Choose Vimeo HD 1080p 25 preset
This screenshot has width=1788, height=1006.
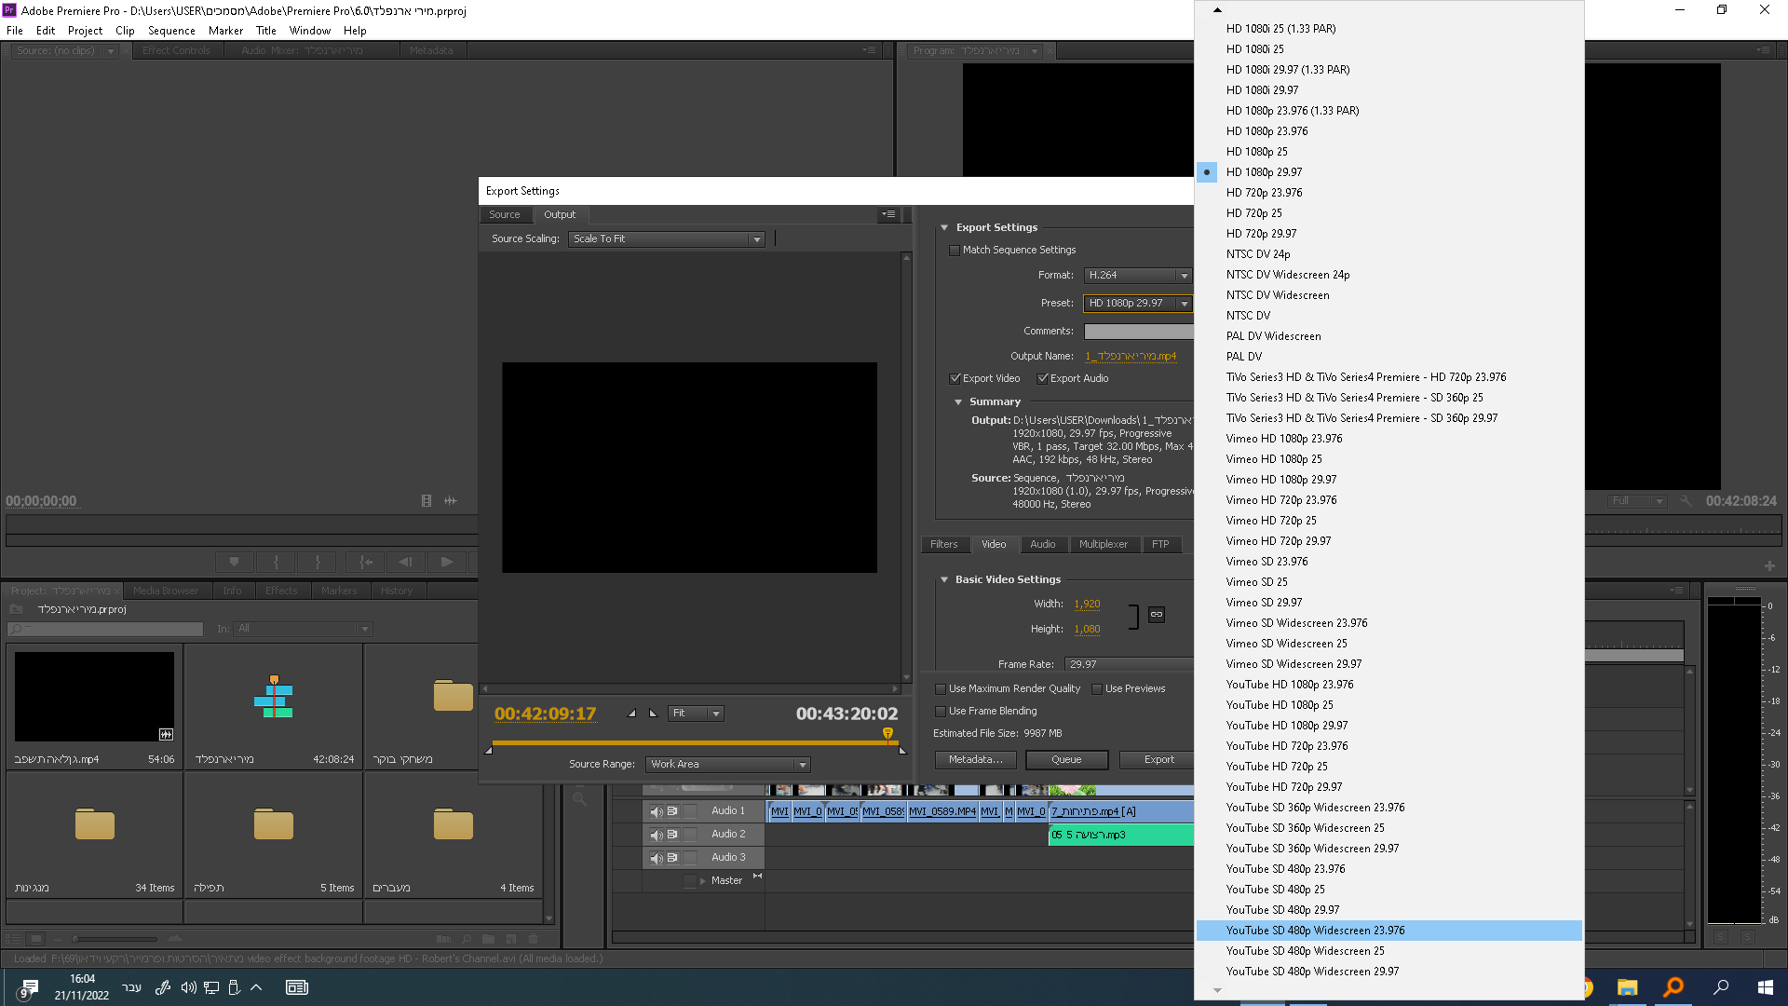[x=1274, y=459]
